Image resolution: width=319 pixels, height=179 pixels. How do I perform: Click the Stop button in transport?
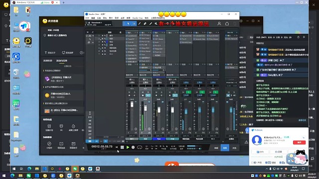[122, 147]
